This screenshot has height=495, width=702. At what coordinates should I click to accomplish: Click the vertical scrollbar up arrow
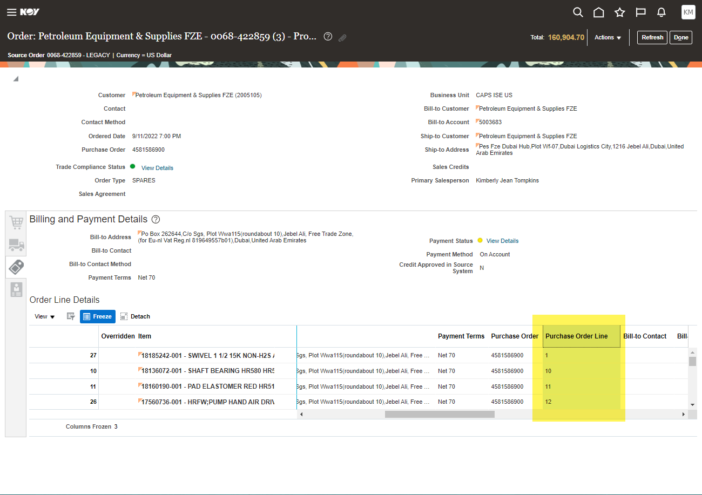pos(692,352)
